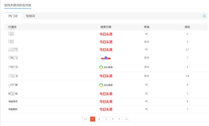Click the current page 1 button
Screen dimensions: 209x126
[92, 119]
